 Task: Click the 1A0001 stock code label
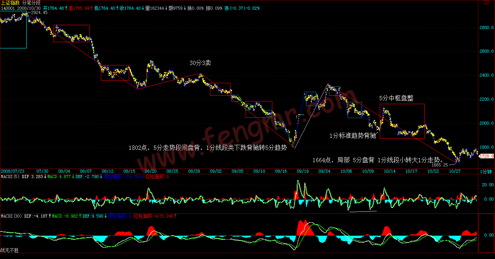[x=8, y=8]
